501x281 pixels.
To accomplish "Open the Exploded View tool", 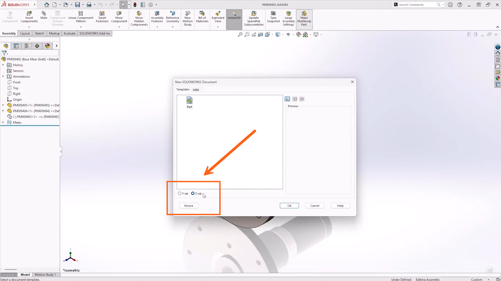I will (218, 14).
